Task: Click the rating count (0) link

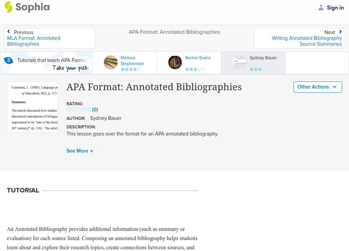Action: click(95, 110)
